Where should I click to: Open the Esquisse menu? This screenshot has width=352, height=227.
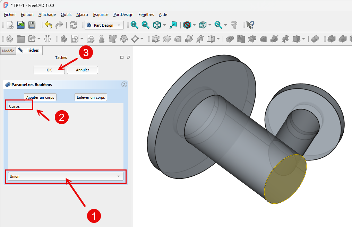point(101,15)
